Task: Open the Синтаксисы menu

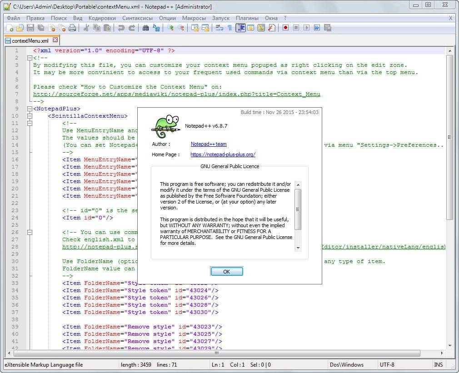Action: coord(137,18)
